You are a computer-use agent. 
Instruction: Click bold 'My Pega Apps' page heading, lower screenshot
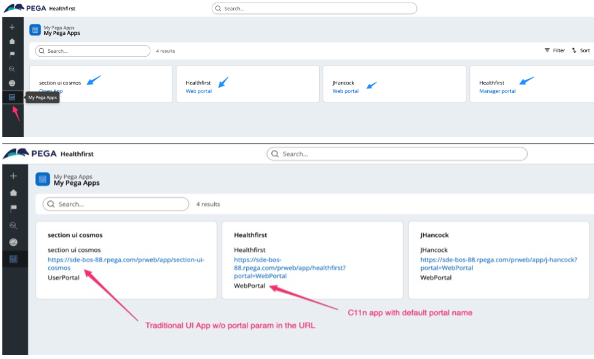77,183
